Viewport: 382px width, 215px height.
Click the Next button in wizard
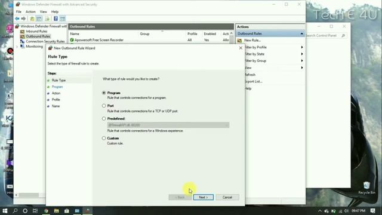click(x=203, y=197)
